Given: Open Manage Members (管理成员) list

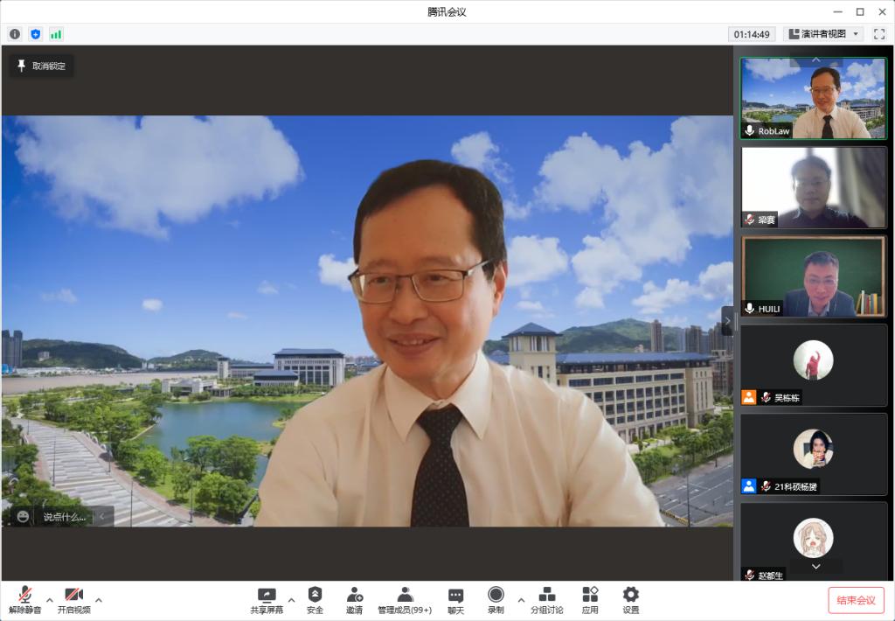Looking at the screenshot, I should tap(405, 596).
